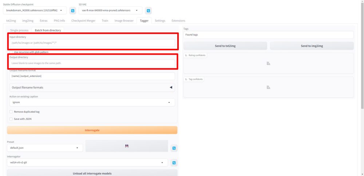
Task: Refresh the Preset list
Action: [x=174, y=148]
